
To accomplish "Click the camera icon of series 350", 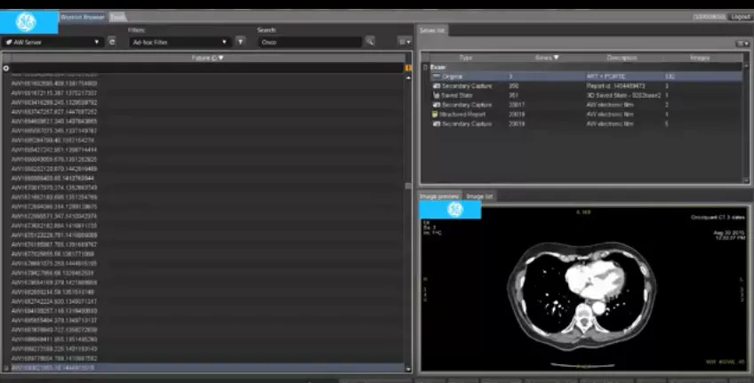I will click(x=437, y=86).
